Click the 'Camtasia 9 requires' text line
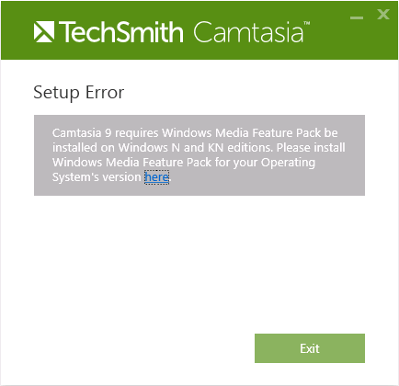 click(106, 133)
